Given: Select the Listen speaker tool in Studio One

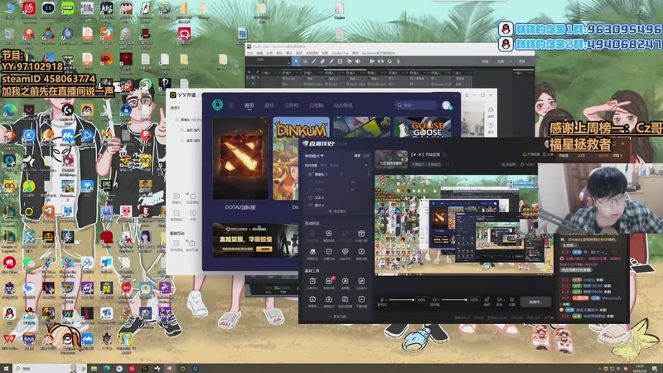Looking at the screenshot, I should click(x=357, y=61).
